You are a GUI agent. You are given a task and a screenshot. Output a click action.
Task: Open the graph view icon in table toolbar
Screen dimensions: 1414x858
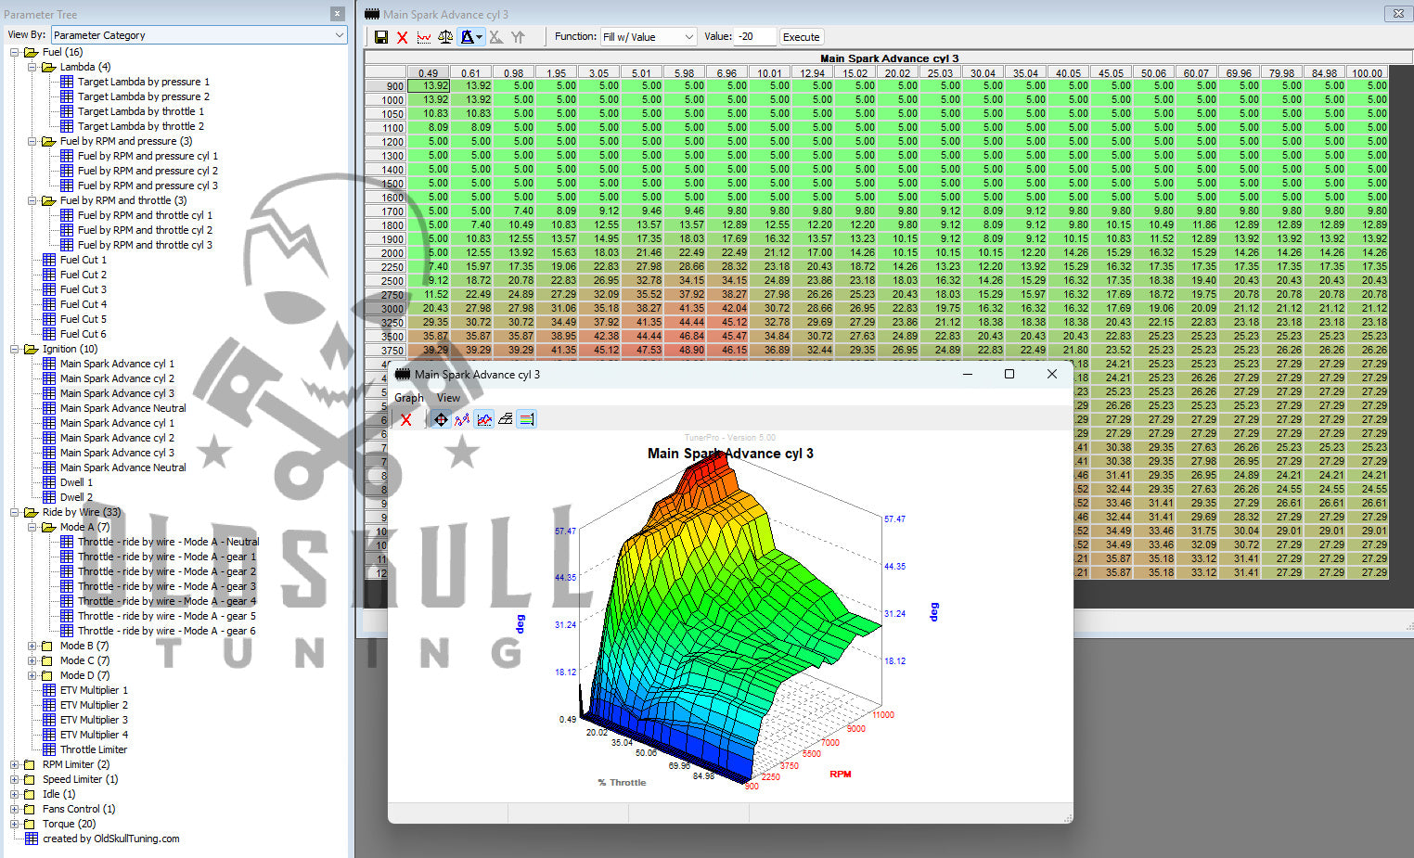pyautogui.click(x=424, y=37)
